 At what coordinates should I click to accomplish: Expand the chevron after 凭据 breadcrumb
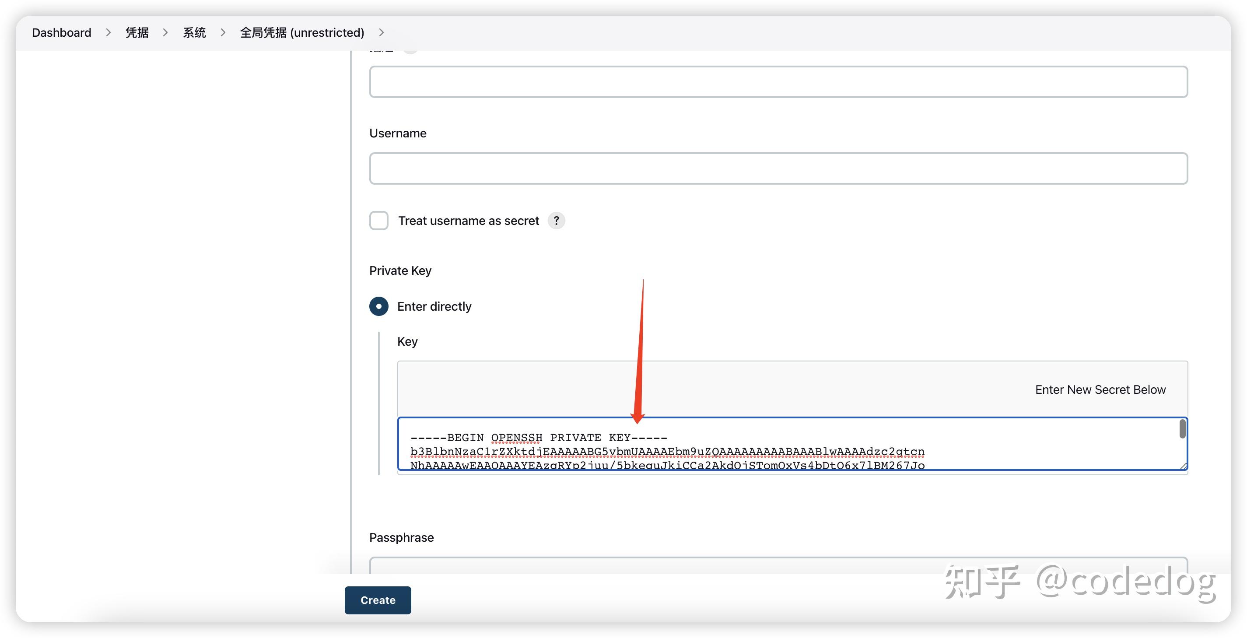[x=165, y=32]
